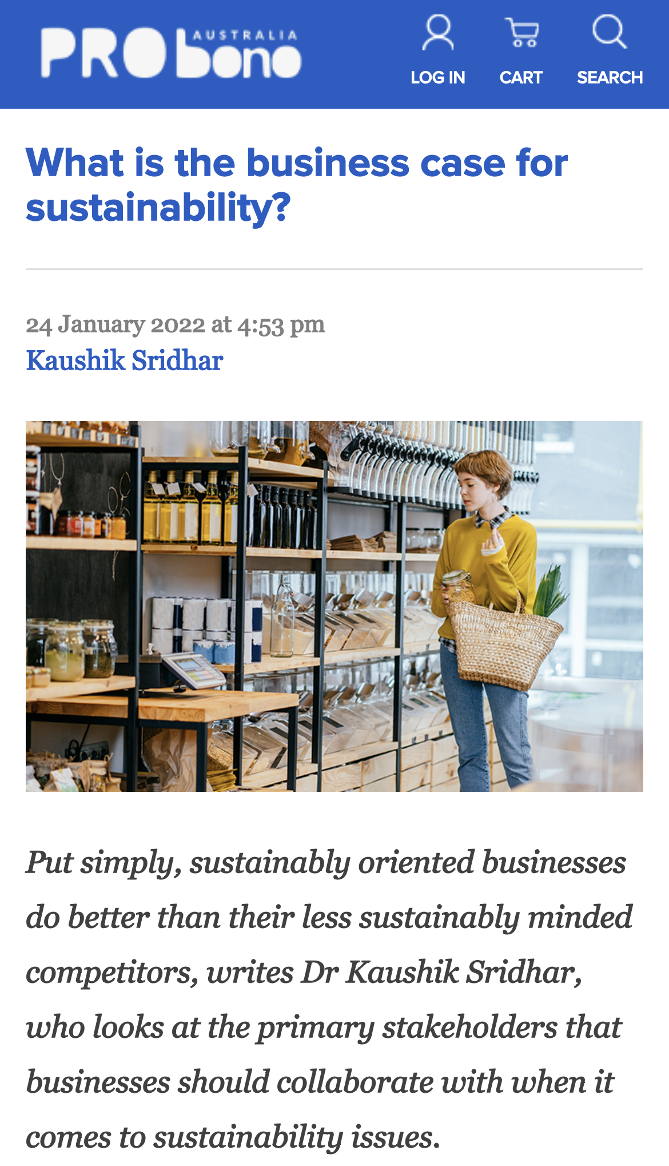Open the zero-waste store article photo
669x1166 pixels.
tap(334, 606)
